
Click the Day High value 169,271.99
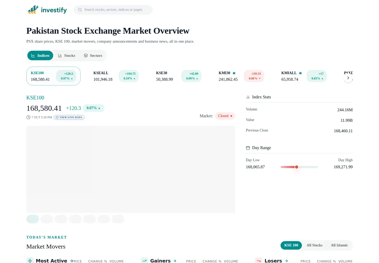343,167
